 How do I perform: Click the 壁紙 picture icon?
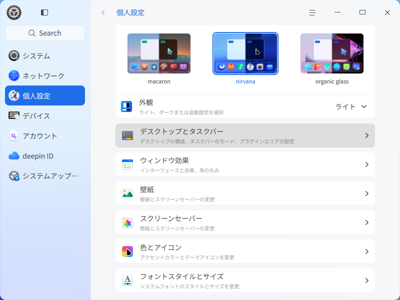pyautogui.click(x=127, y=193)
